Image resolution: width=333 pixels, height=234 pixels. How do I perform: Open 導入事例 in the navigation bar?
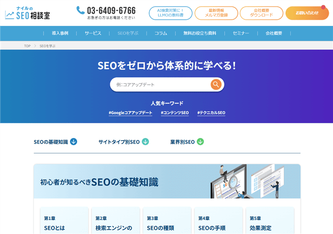pos(60,33)
